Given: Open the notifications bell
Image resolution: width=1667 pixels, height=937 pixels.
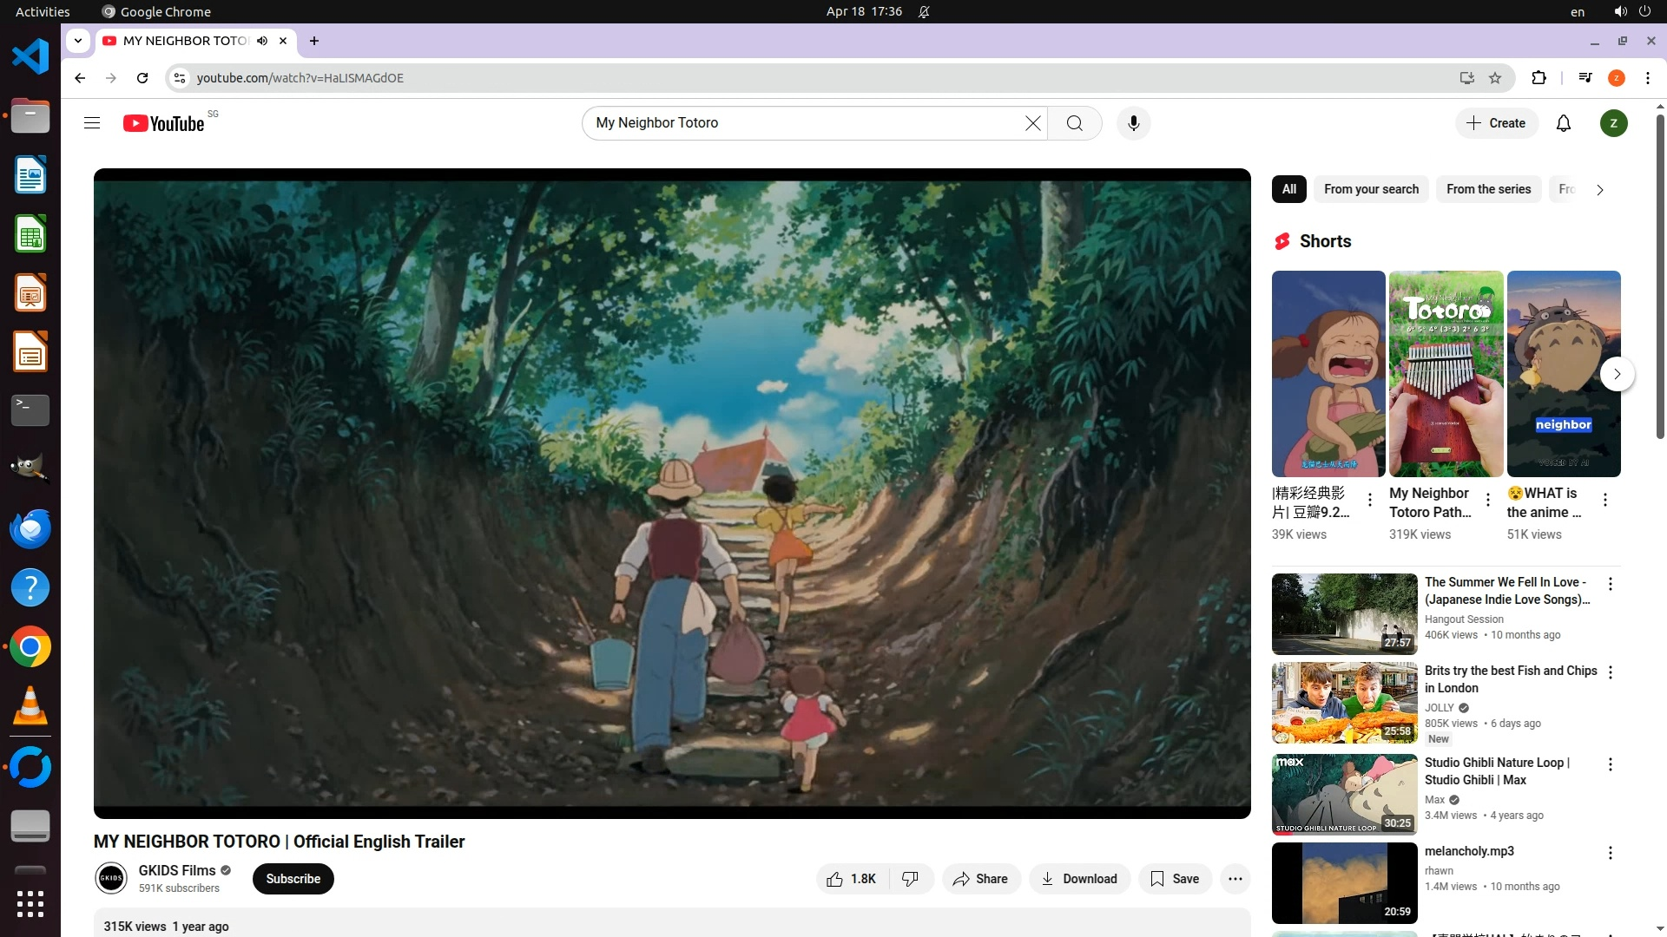Looking at the screenshot, I should coord(1563,123).
